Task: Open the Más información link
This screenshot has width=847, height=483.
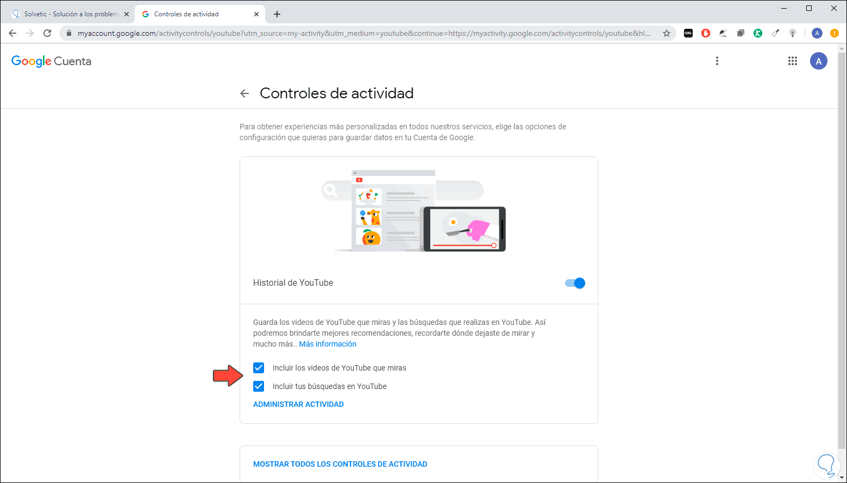Action: point(328,344)
